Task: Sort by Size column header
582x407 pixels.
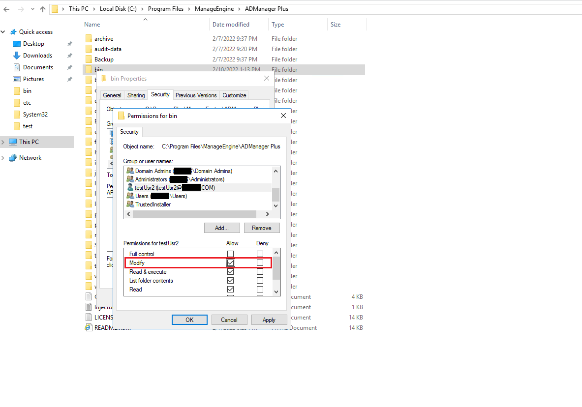Action: (336, 25)
